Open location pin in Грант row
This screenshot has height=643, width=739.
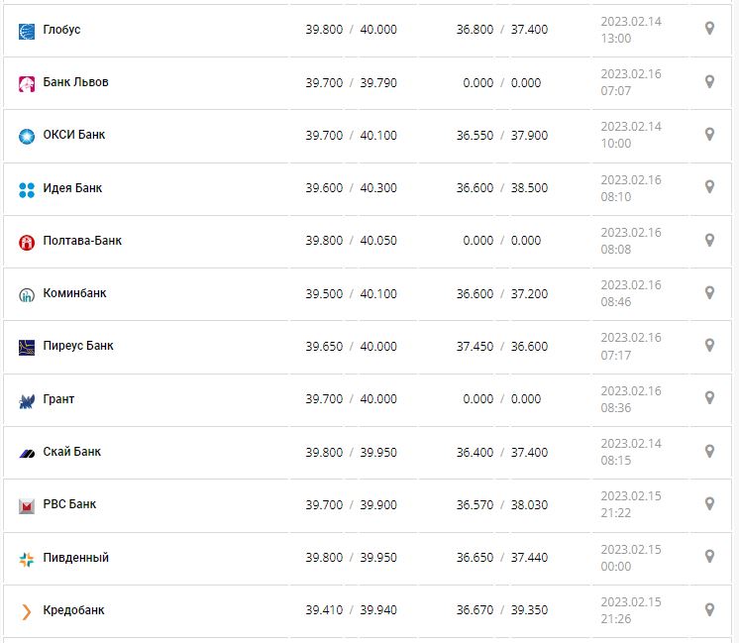[709, 398]
